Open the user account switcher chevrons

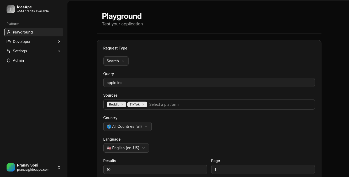point(59,167)
